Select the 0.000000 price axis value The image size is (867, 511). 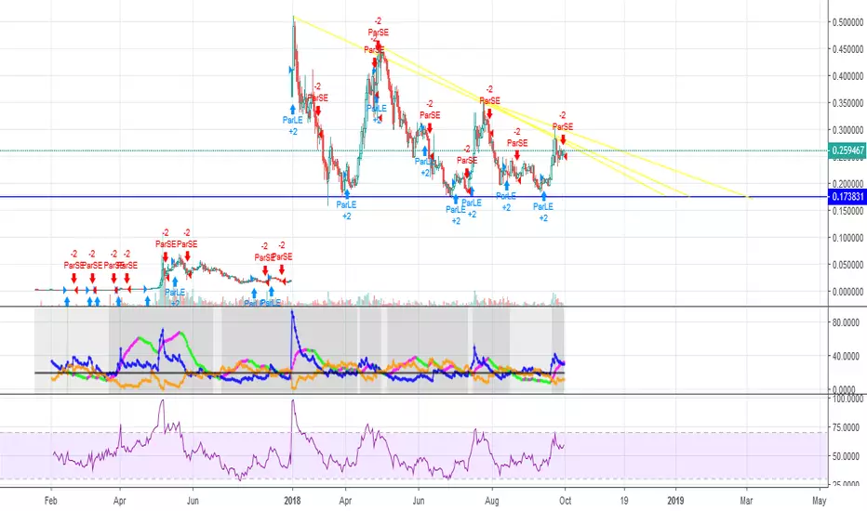[847, 292]
